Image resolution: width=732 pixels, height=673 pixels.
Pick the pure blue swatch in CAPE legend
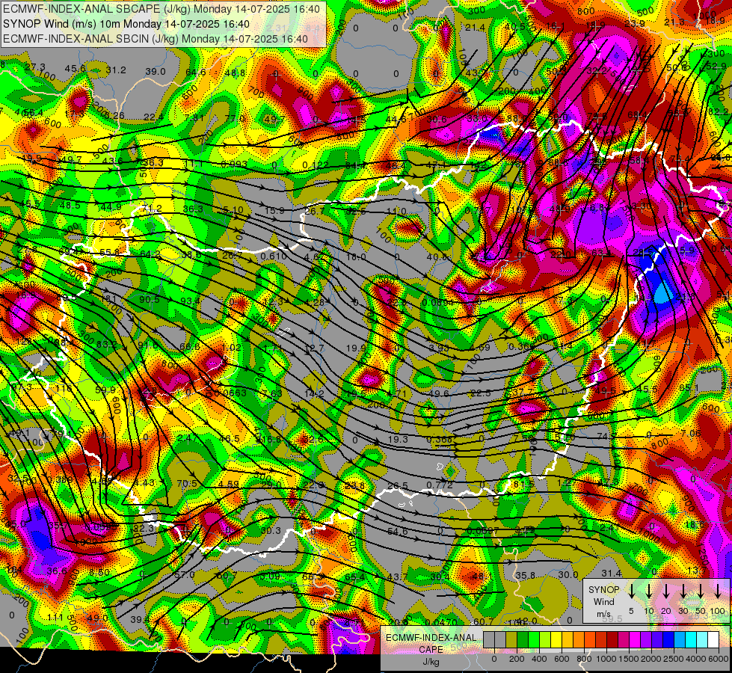668,640
